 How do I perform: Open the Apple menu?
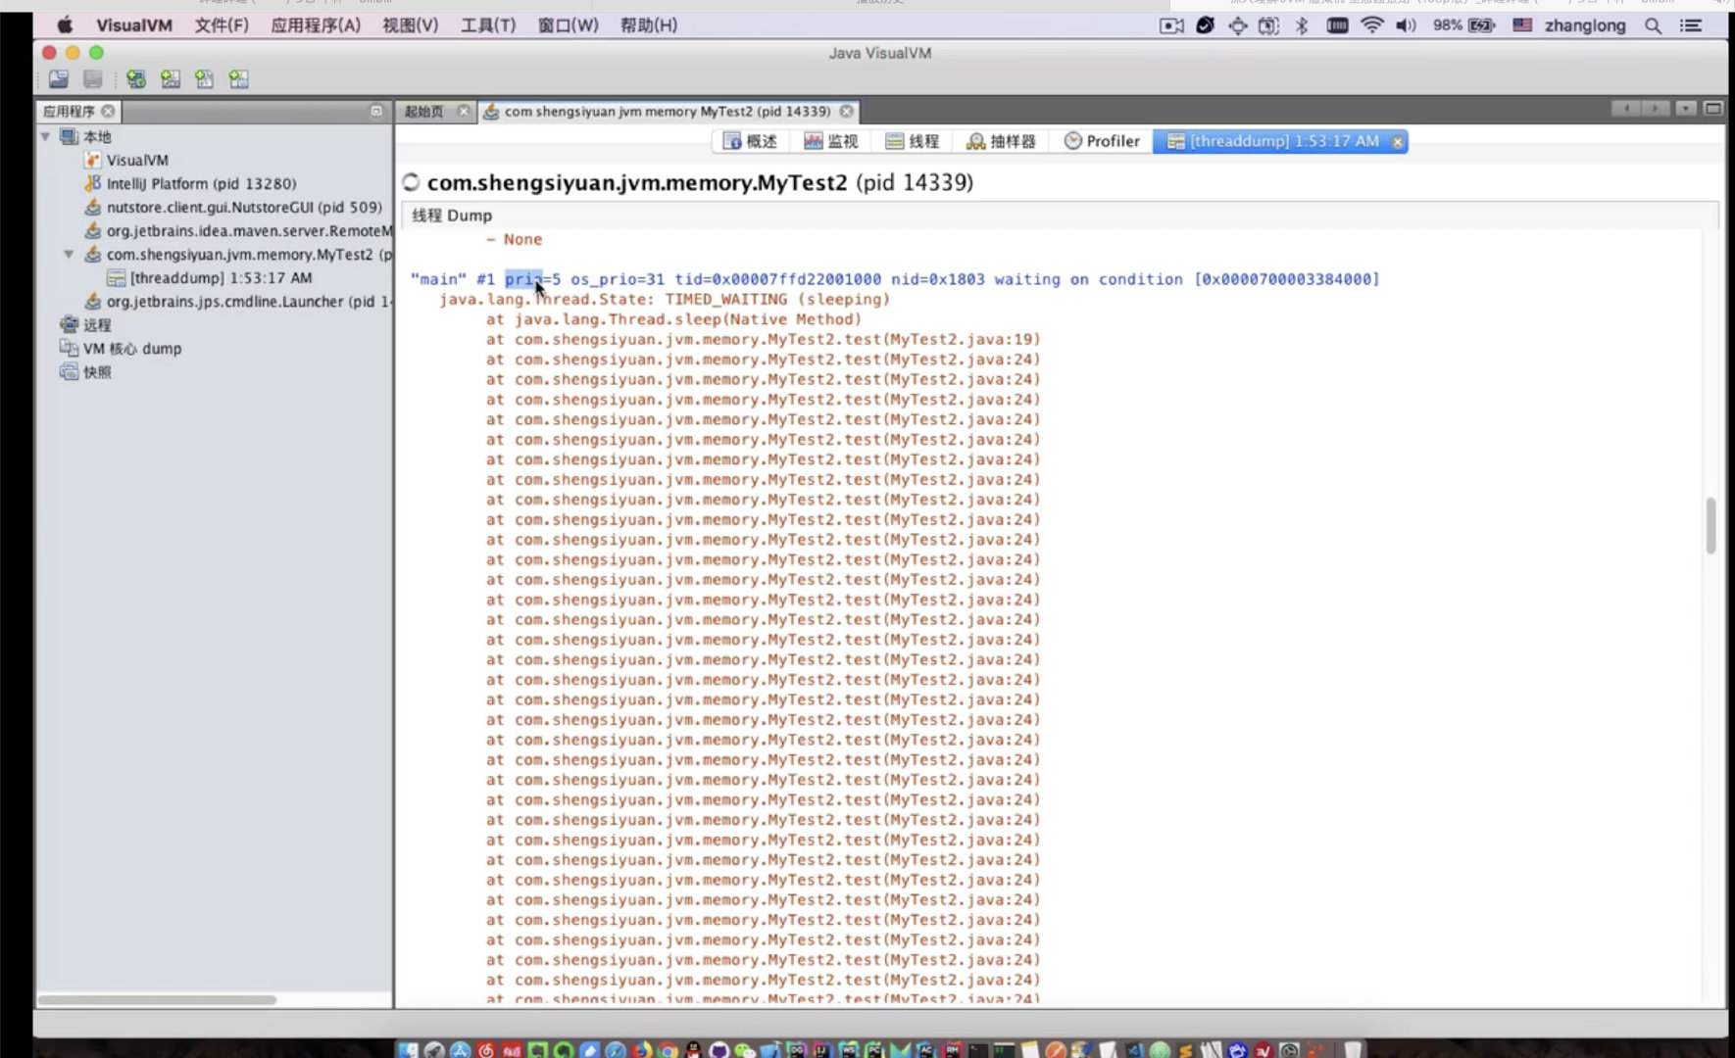pos(65,25)
